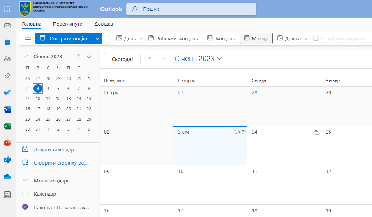Screen dimensions: 372x217
Task: Expand the Створити подію dropdown arrow
Action: pos(98,38)
